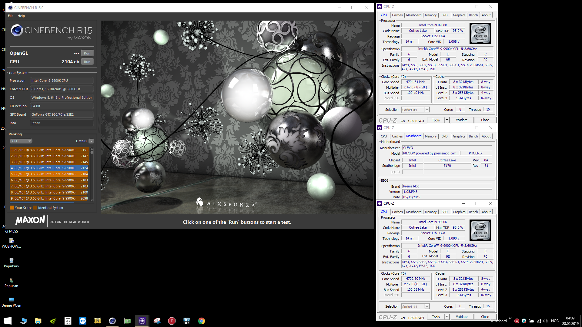Open the CPU-Z taskbar icon
The width and height of the screenshot is (582, 327).
[x=142, y=321]
